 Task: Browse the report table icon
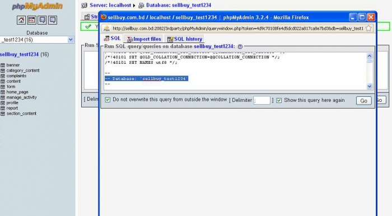pyautogui.click(x=3, y=108)
